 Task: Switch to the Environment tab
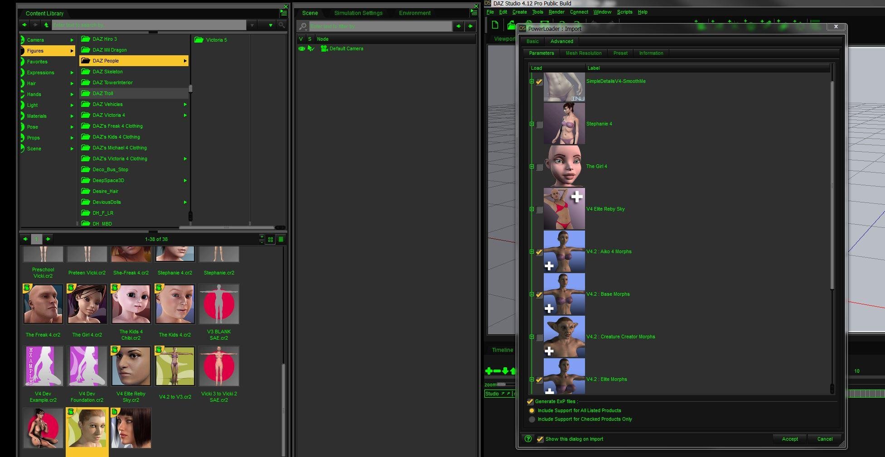tap(415, 13)
